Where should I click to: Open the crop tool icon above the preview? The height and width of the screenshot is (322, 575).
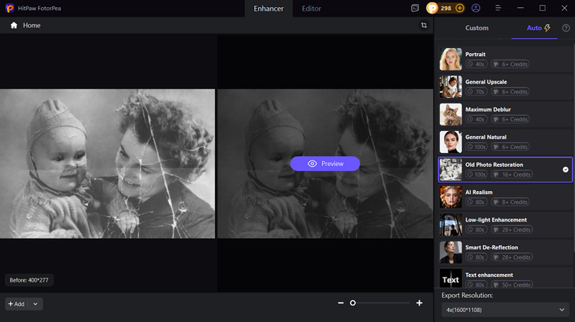[x=424, y=25]
